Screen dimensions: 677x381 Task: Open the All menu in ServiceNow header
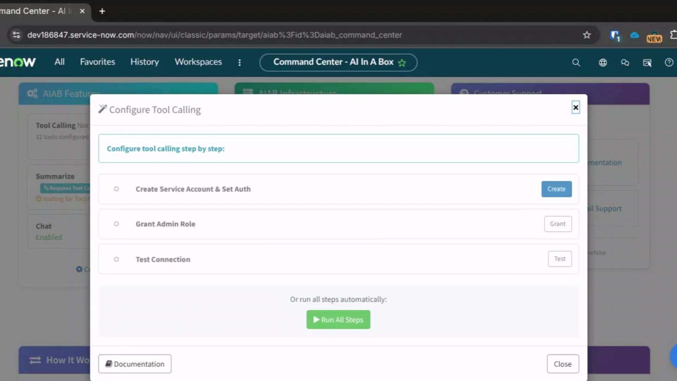coord(59,62)
